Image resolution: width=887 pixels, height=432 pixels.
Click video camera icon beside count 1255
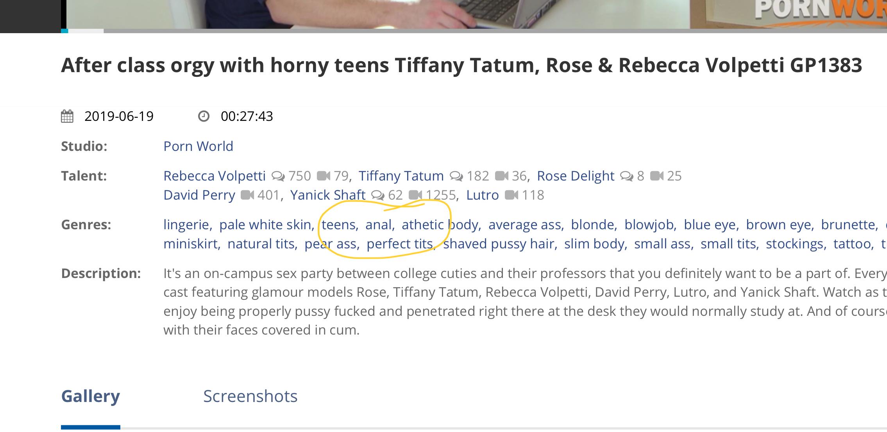click(x=415, y=195)
